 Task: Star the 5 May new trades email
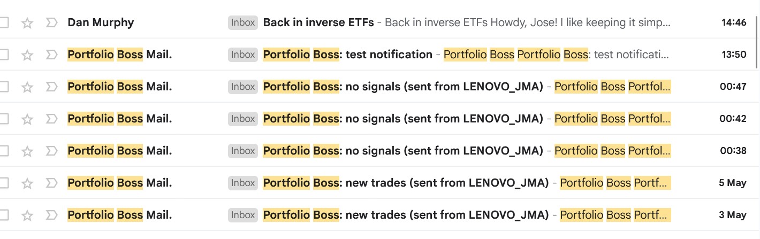coord(27,183)
